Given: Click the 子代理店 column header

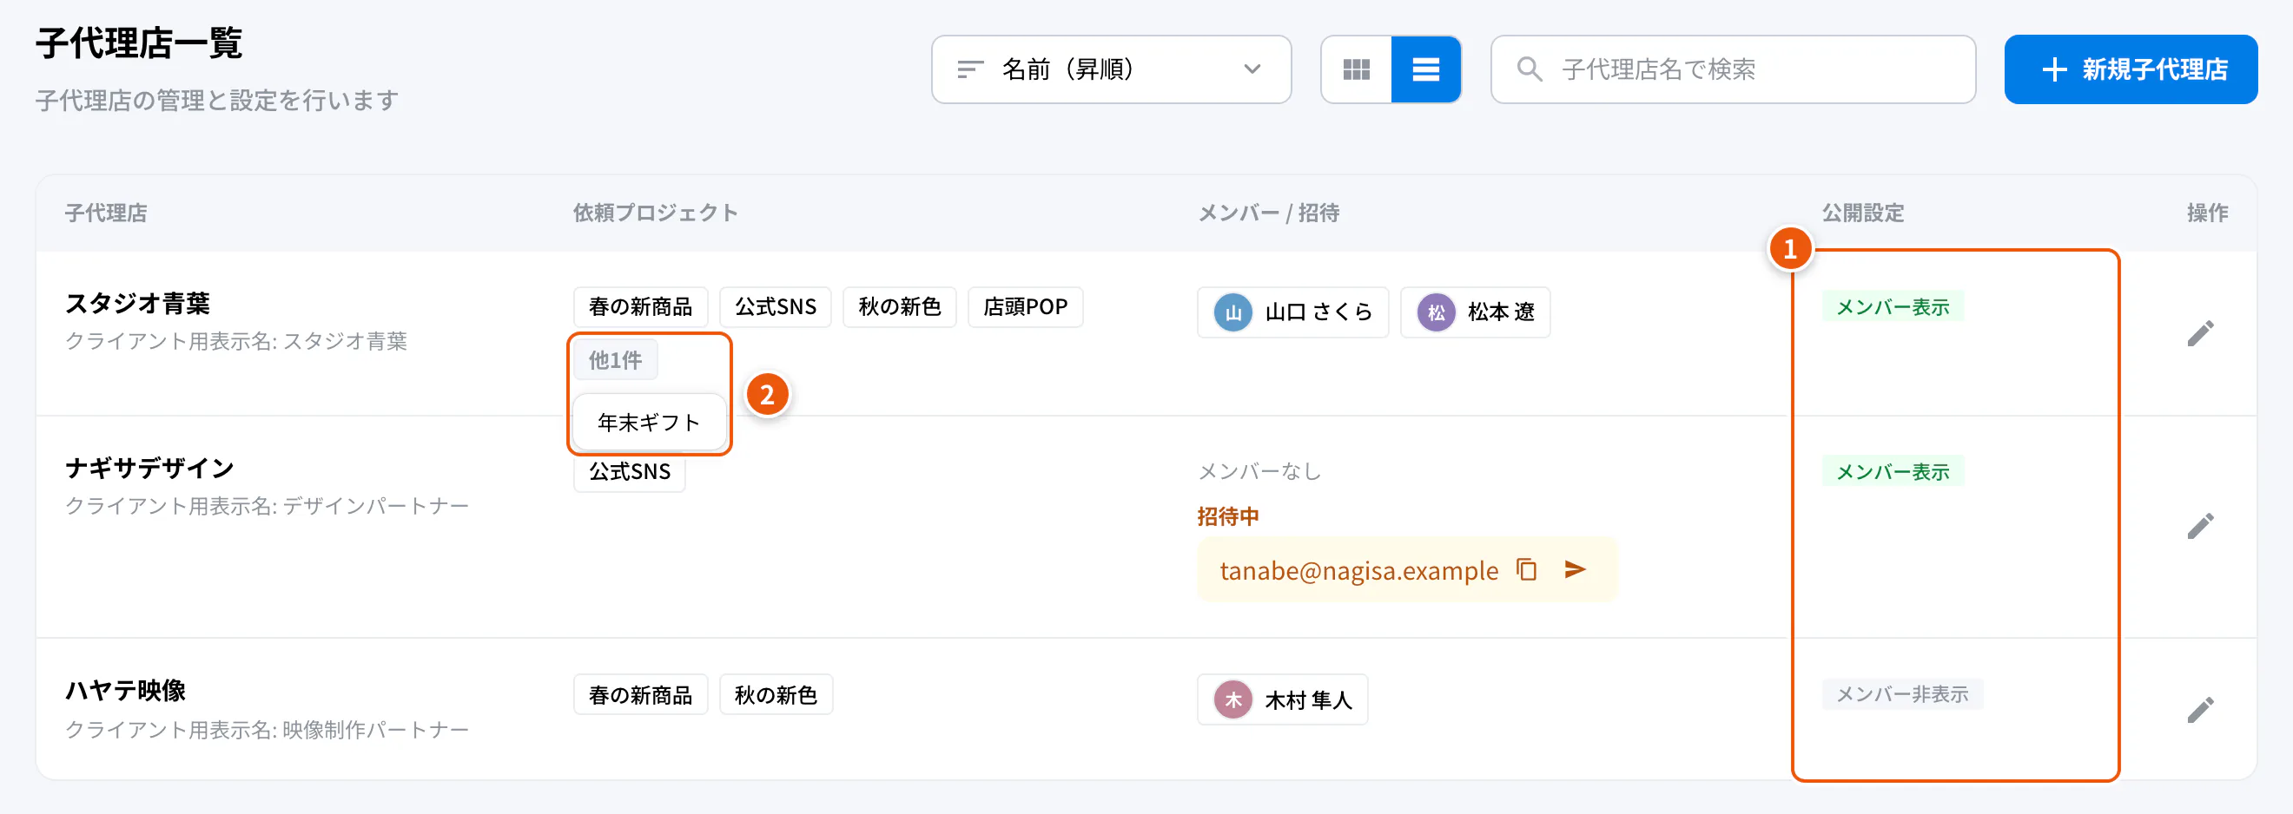Looking at the screenshot, I should pyautogui.click(x=106, y=213).
